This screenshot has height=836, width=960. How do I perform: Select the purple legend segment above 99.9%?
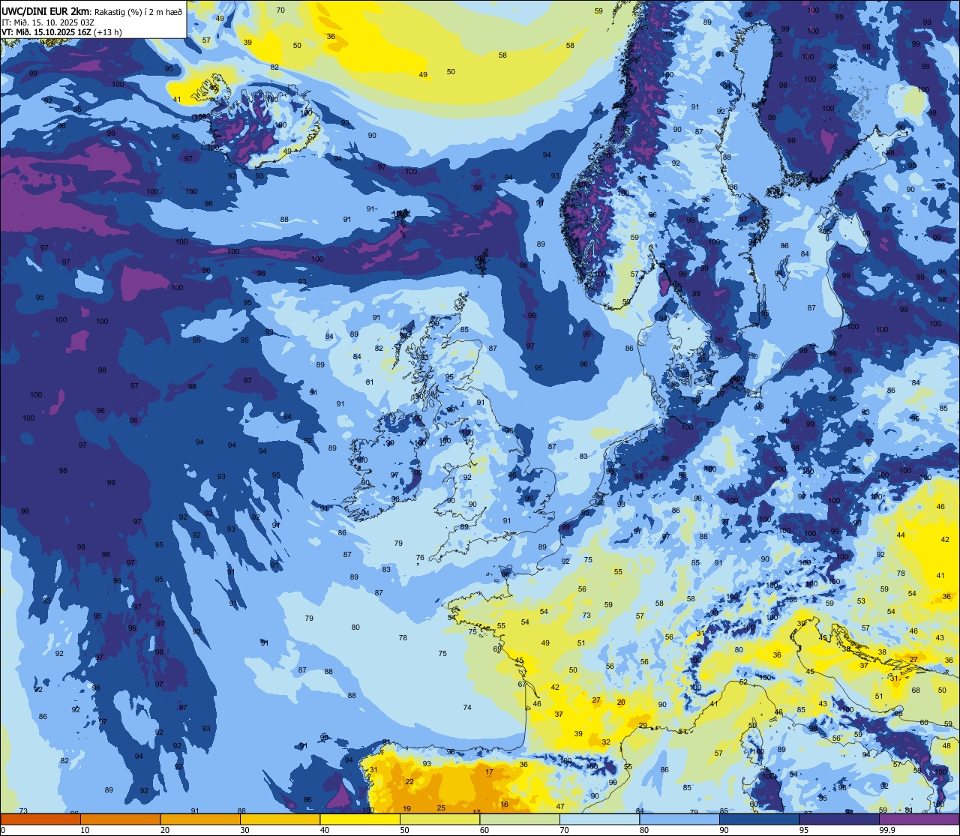(919, 819)
